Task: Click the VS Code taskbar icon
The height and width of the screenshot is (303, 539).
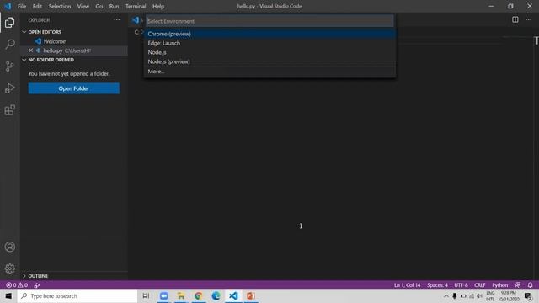Action: coord(233,295)
